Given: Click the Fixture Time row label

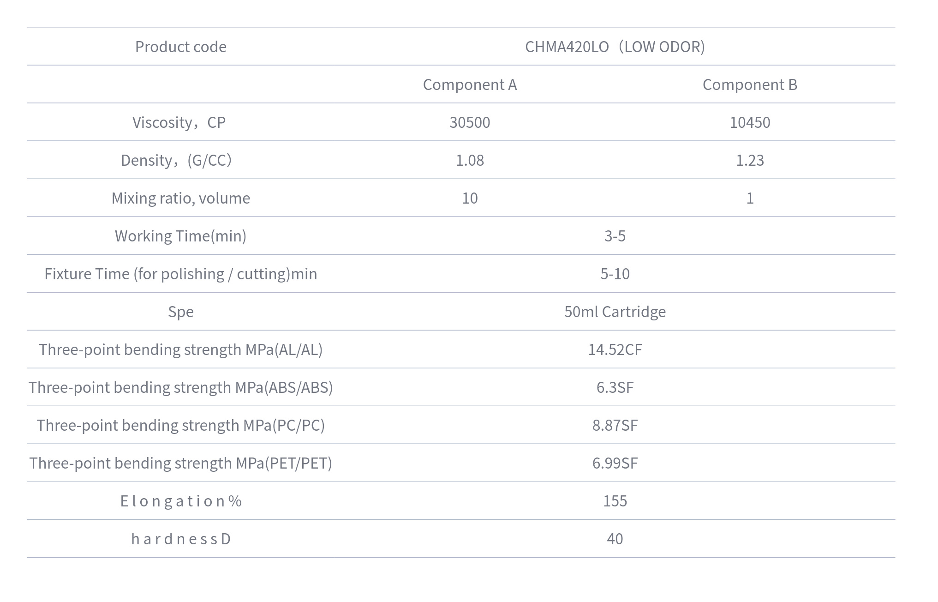Looking at the screenshot, I should point(181,274).
